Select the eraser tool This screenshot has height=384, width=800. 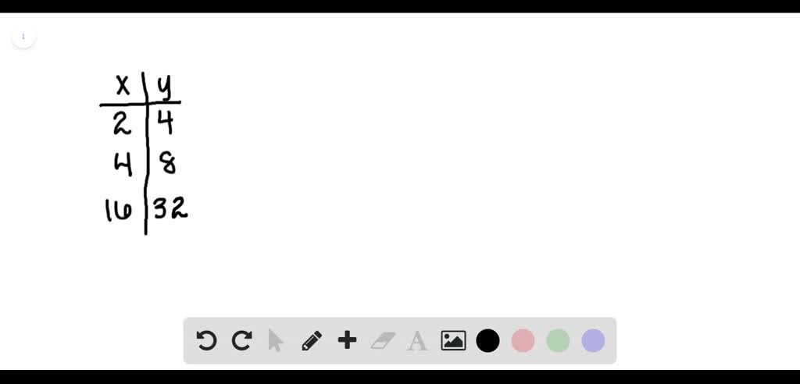pos(383,340)
